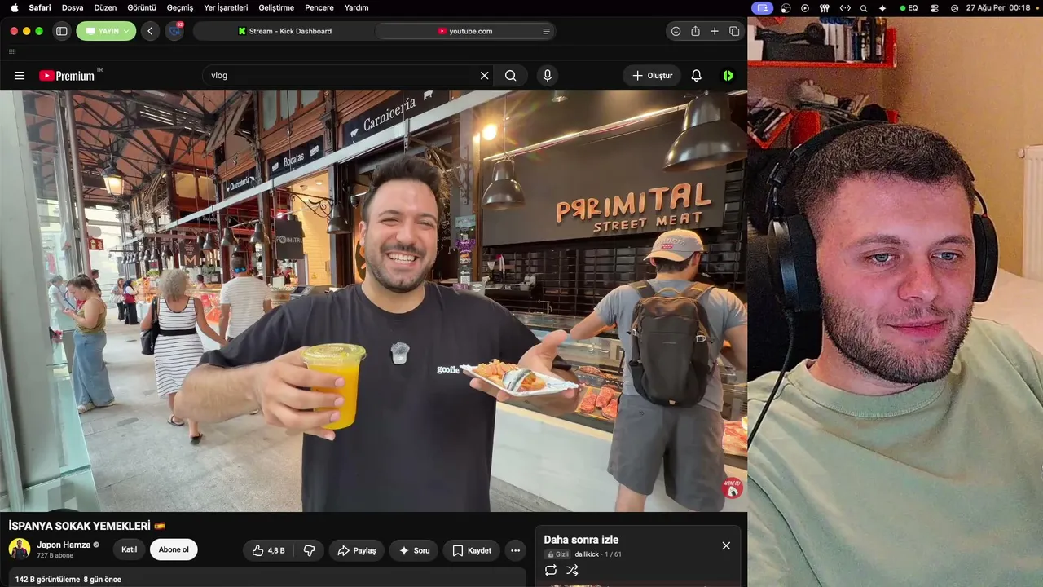
Task: Open the favorites grid icon below toolbar
Action: (x=12, y=51)
